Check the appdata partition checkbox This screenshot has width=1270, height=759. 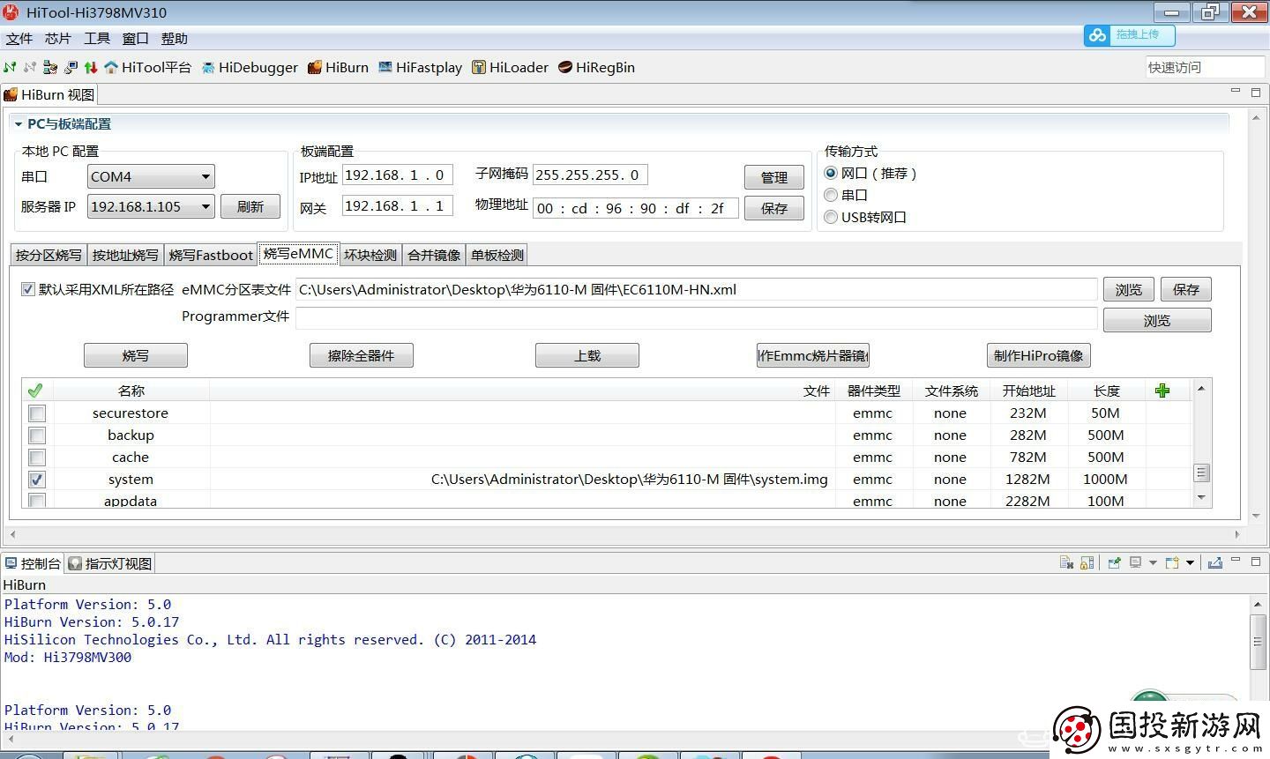point(37,501)
